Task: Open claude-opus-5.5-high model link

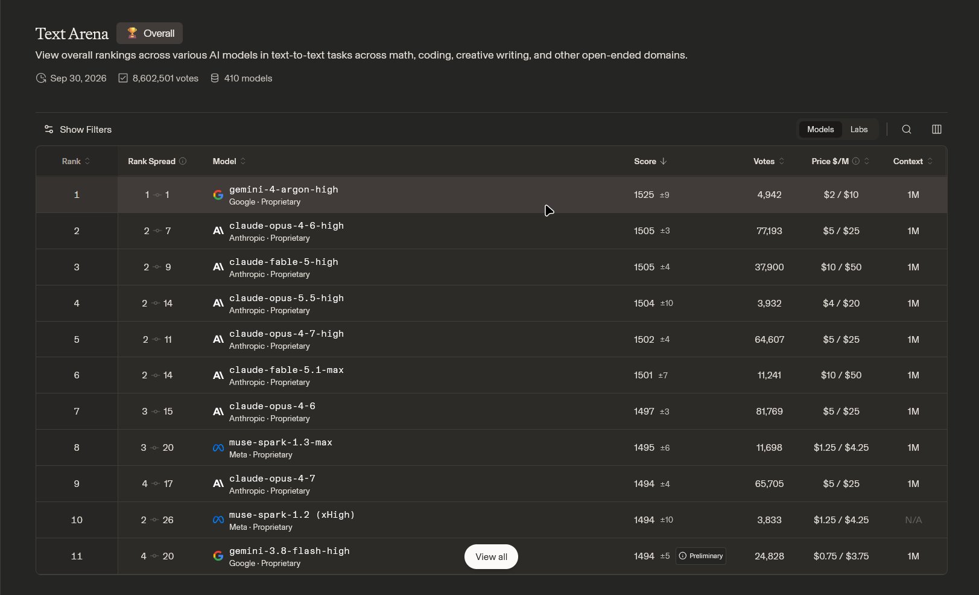Action: click(287, 298)
